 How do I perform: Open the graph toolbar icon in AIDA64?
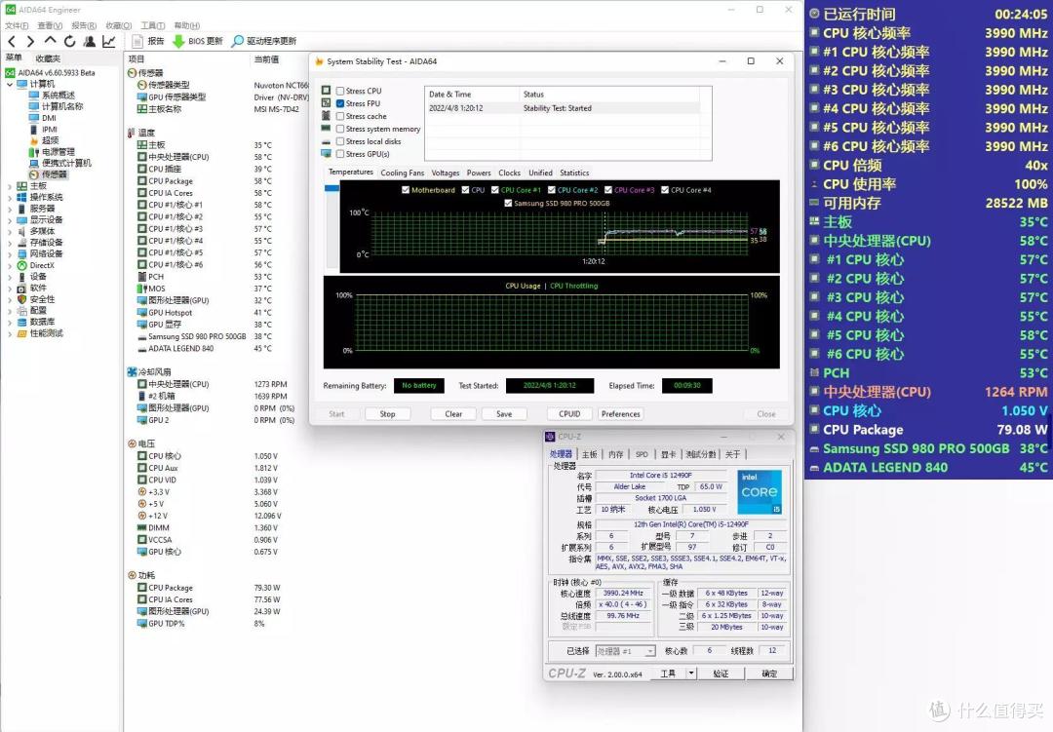click(109, 42)
